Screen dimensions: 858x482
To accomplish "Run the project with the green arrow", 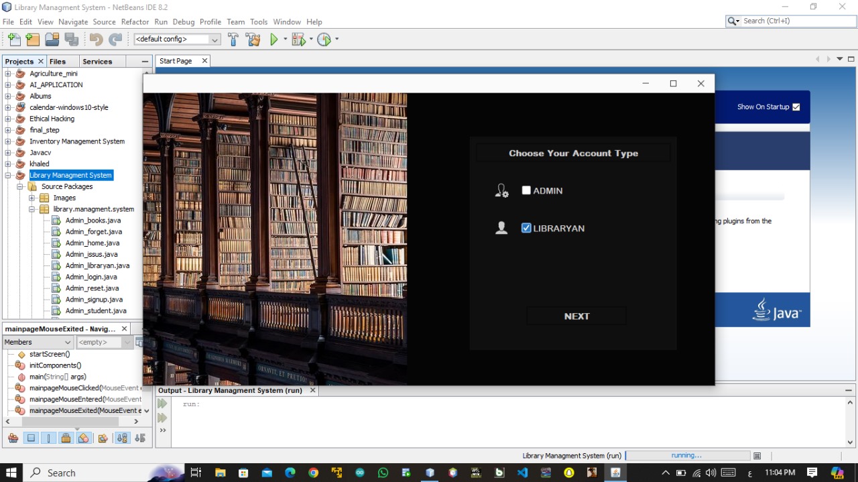I will pyautogui.click(x=274, y=40).
